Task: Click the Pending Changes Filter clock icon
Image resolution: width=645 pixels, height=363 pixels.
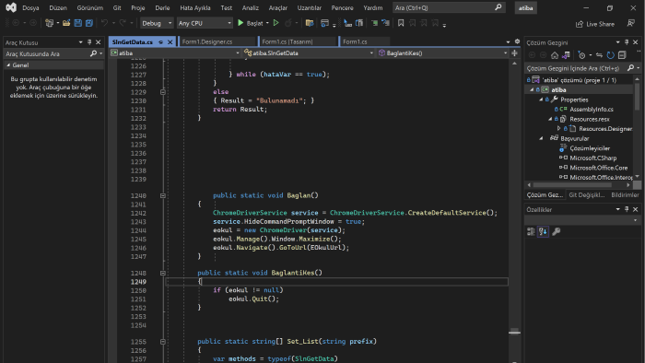Action: point(581,55)
